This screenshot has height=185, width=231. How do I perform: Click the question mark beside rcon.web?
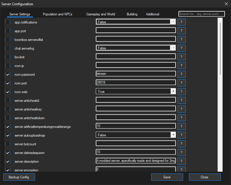tap(181, 92)
